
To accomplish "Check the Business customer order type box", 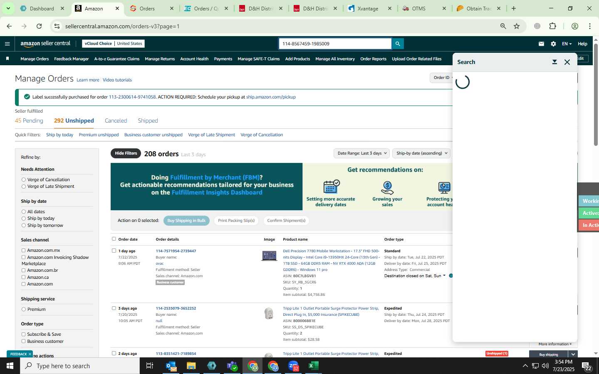I will 23,341.
